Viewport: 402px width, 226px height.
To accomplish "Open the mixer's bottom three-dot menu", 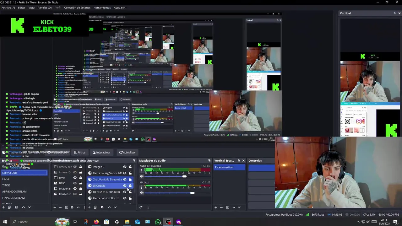I will 148,207.
